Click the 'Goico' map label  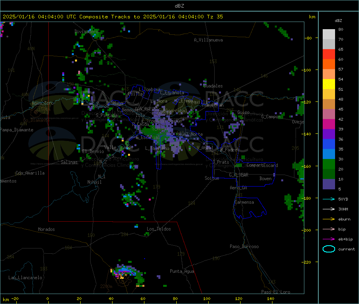pyautogui.click(x=243, y=112)
